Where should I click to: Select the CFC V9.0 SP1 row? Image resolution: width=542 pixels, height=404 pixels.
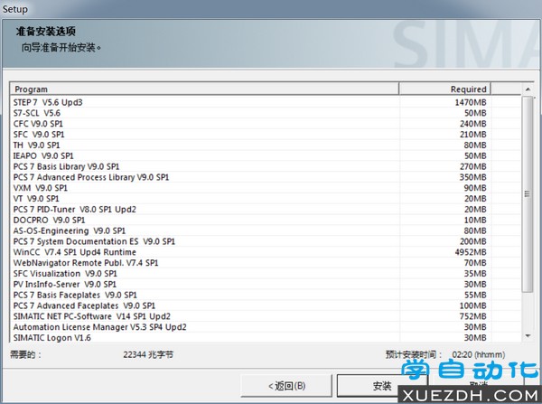265,124
